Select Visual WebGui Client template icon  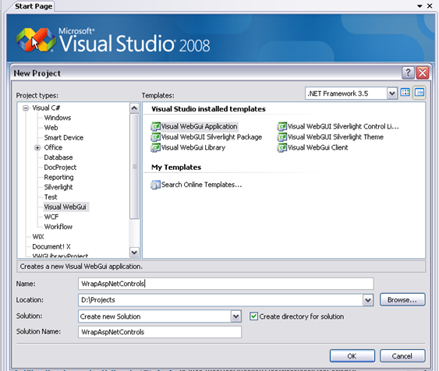point(282,148)
